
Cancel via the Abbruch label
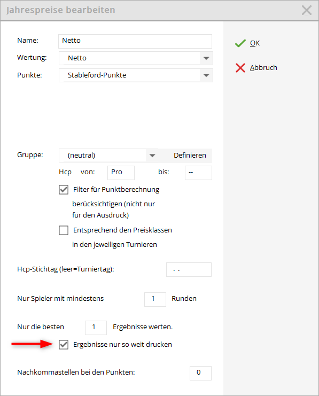click(263, 68)
